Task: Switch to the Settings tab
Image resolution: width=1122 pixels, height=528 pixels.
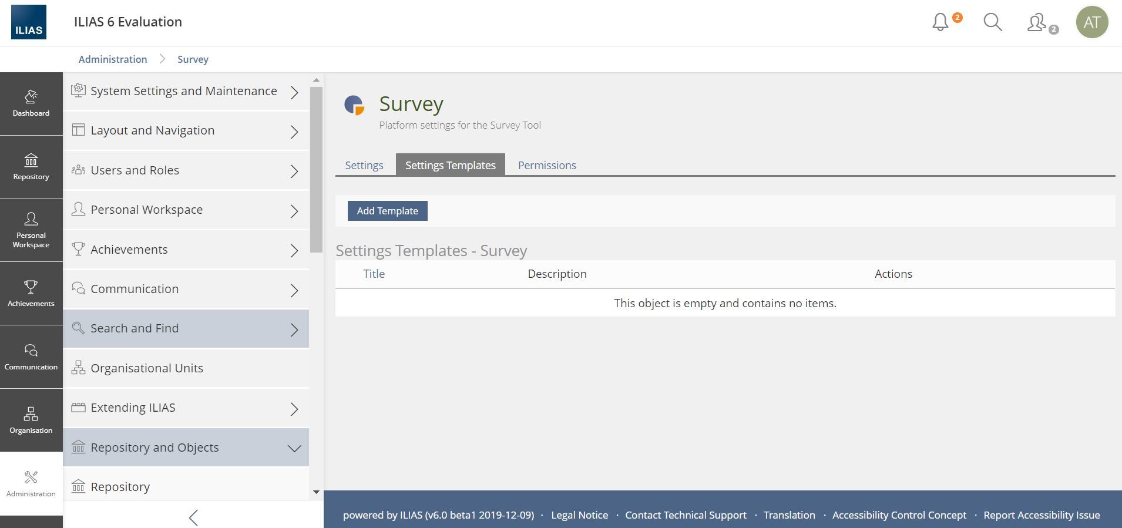Action: 364,165
